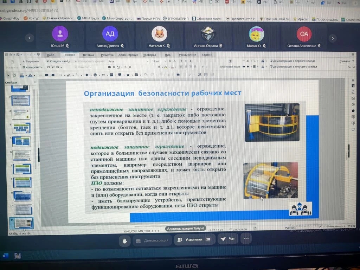
Task: Click the raise hand icon
Action: 124,240
